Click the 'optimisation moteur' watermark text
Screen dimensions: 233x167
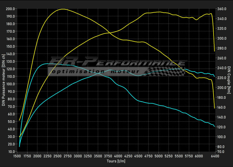click(94, 71)
